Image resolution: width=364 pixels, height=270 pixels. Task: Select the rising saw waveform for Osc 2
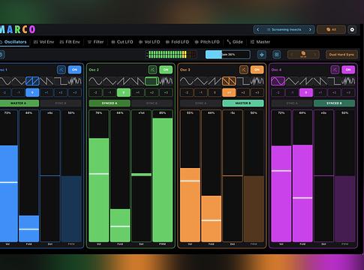tap(123, 81)
